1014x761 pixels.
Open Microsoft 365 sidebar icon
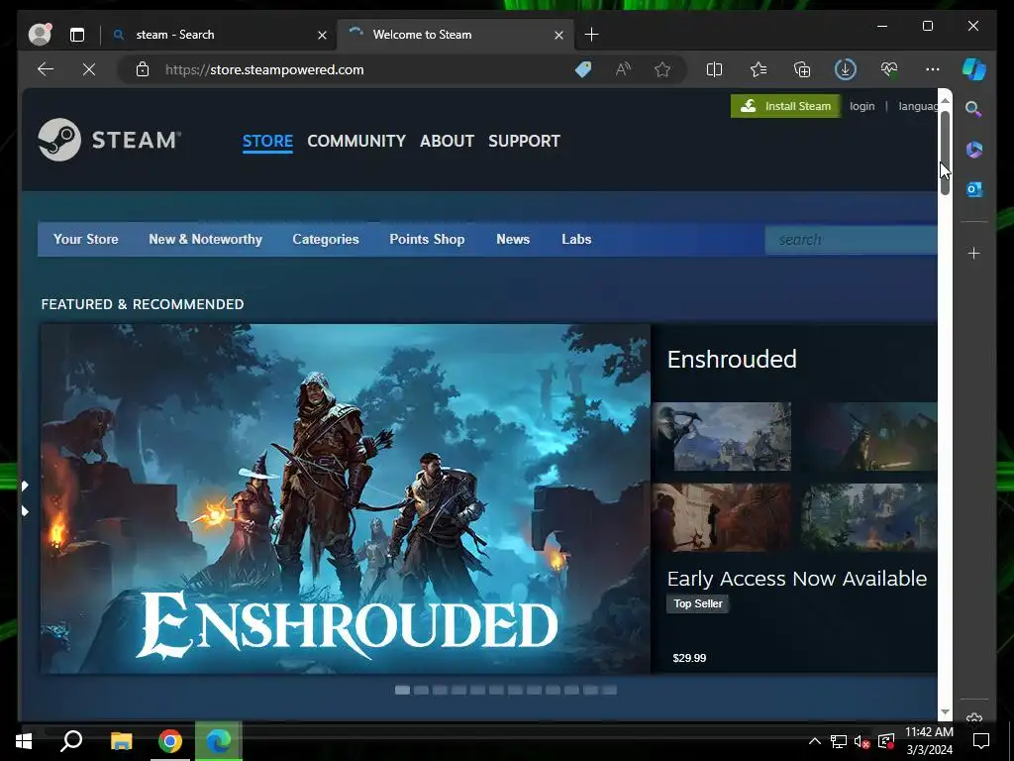[974, 150]
